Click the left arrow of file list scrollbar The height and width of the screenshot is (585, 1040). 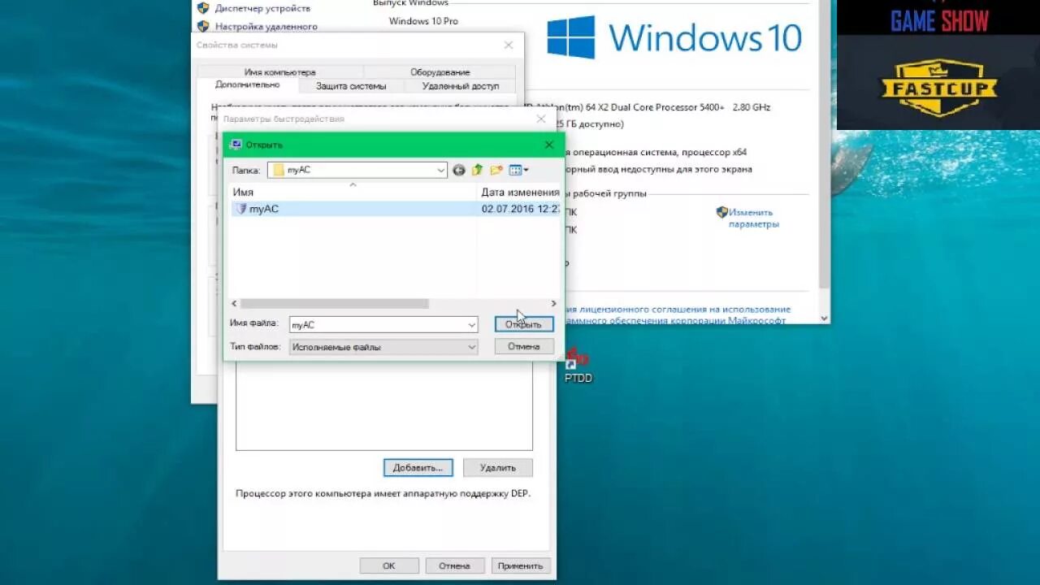tap(235, 303)
